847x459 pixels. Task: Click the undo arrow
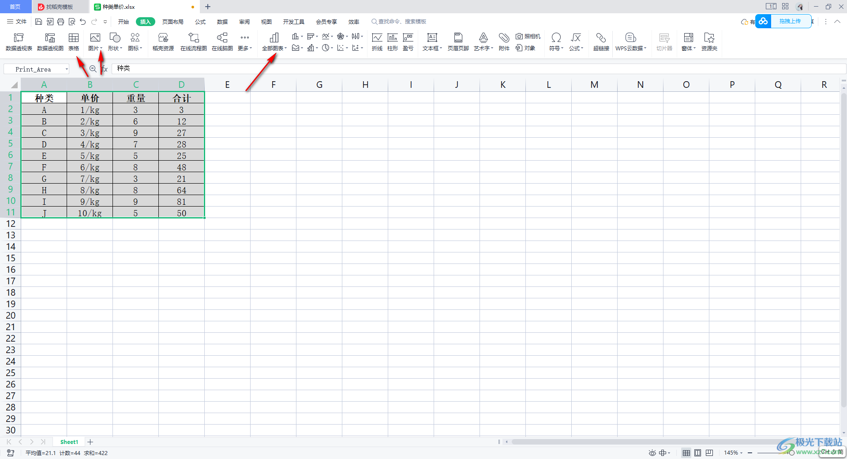coord(82,22)
